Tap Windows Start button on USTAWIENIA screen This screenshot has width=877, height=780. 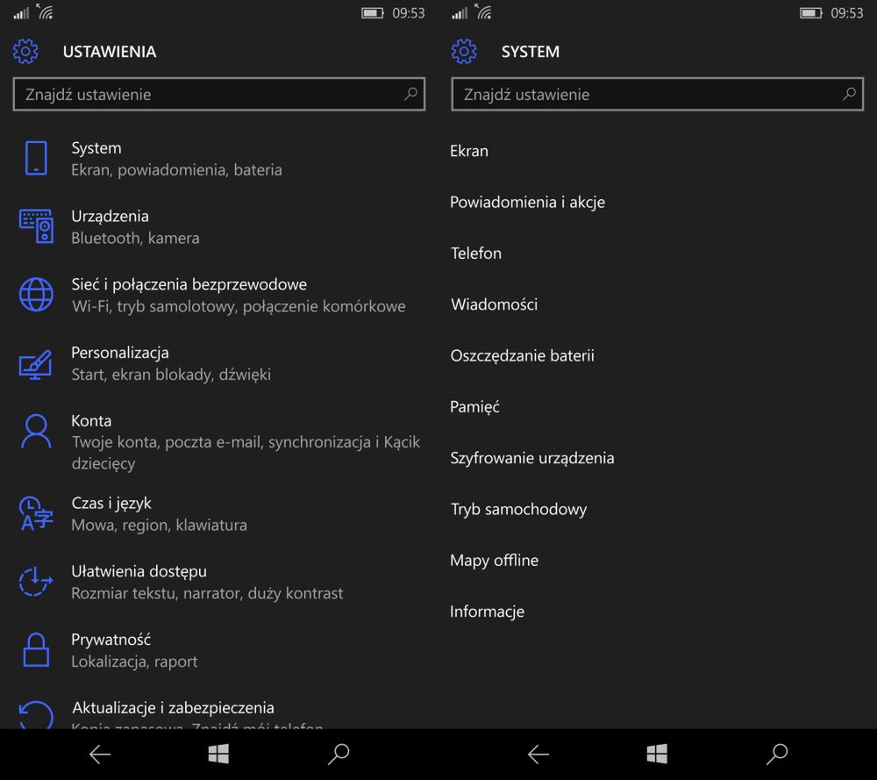click(218, 755)
